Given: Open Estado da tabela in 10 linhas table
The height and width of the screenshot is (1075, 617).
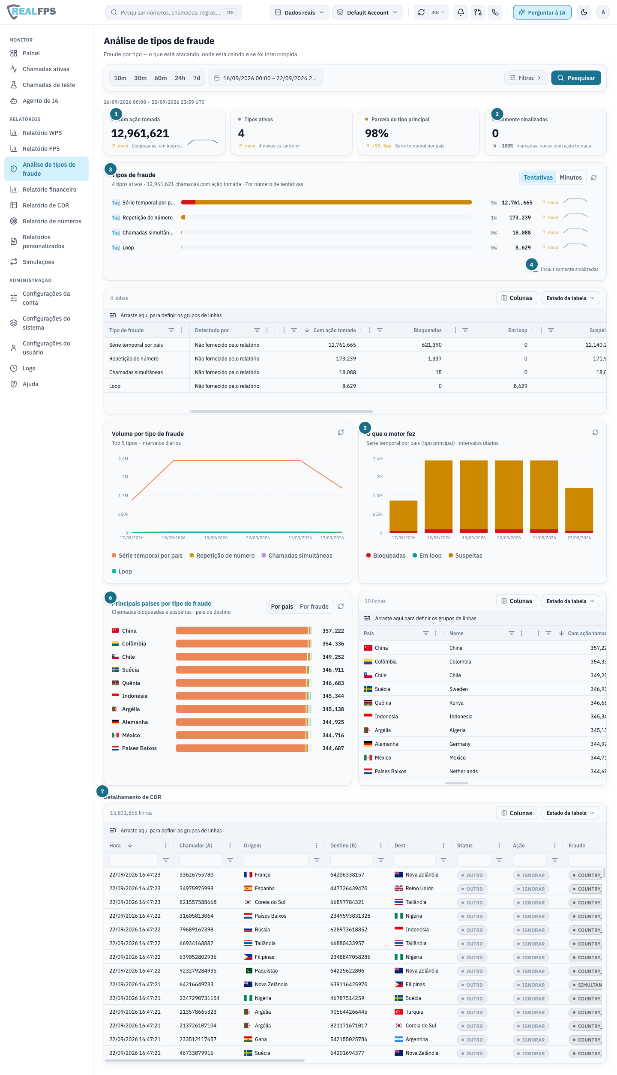Looking at the screenshot, I should (571, 601).
